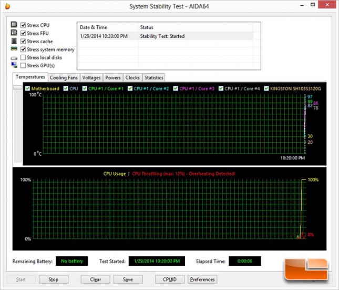Toggle the CPU #1 / Core #1 checkbox
The width and height of the screenshot is (339, 290).
click(85, 88)
